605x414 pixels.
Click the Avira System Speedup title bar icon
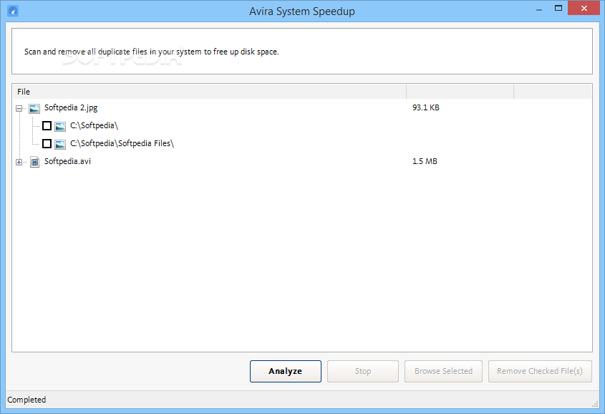click(13, 11)
